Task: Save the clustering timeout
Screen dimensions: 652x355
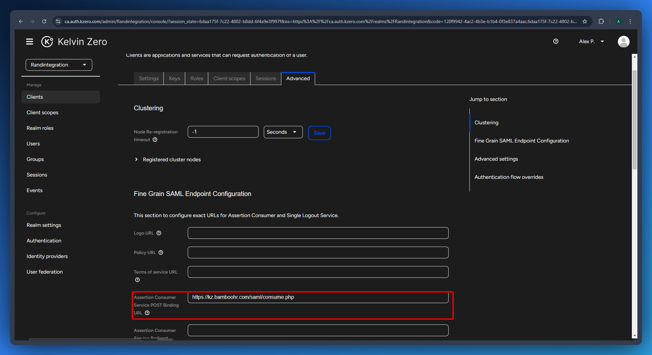Action: pyautogui.click(x=319, y=133)
